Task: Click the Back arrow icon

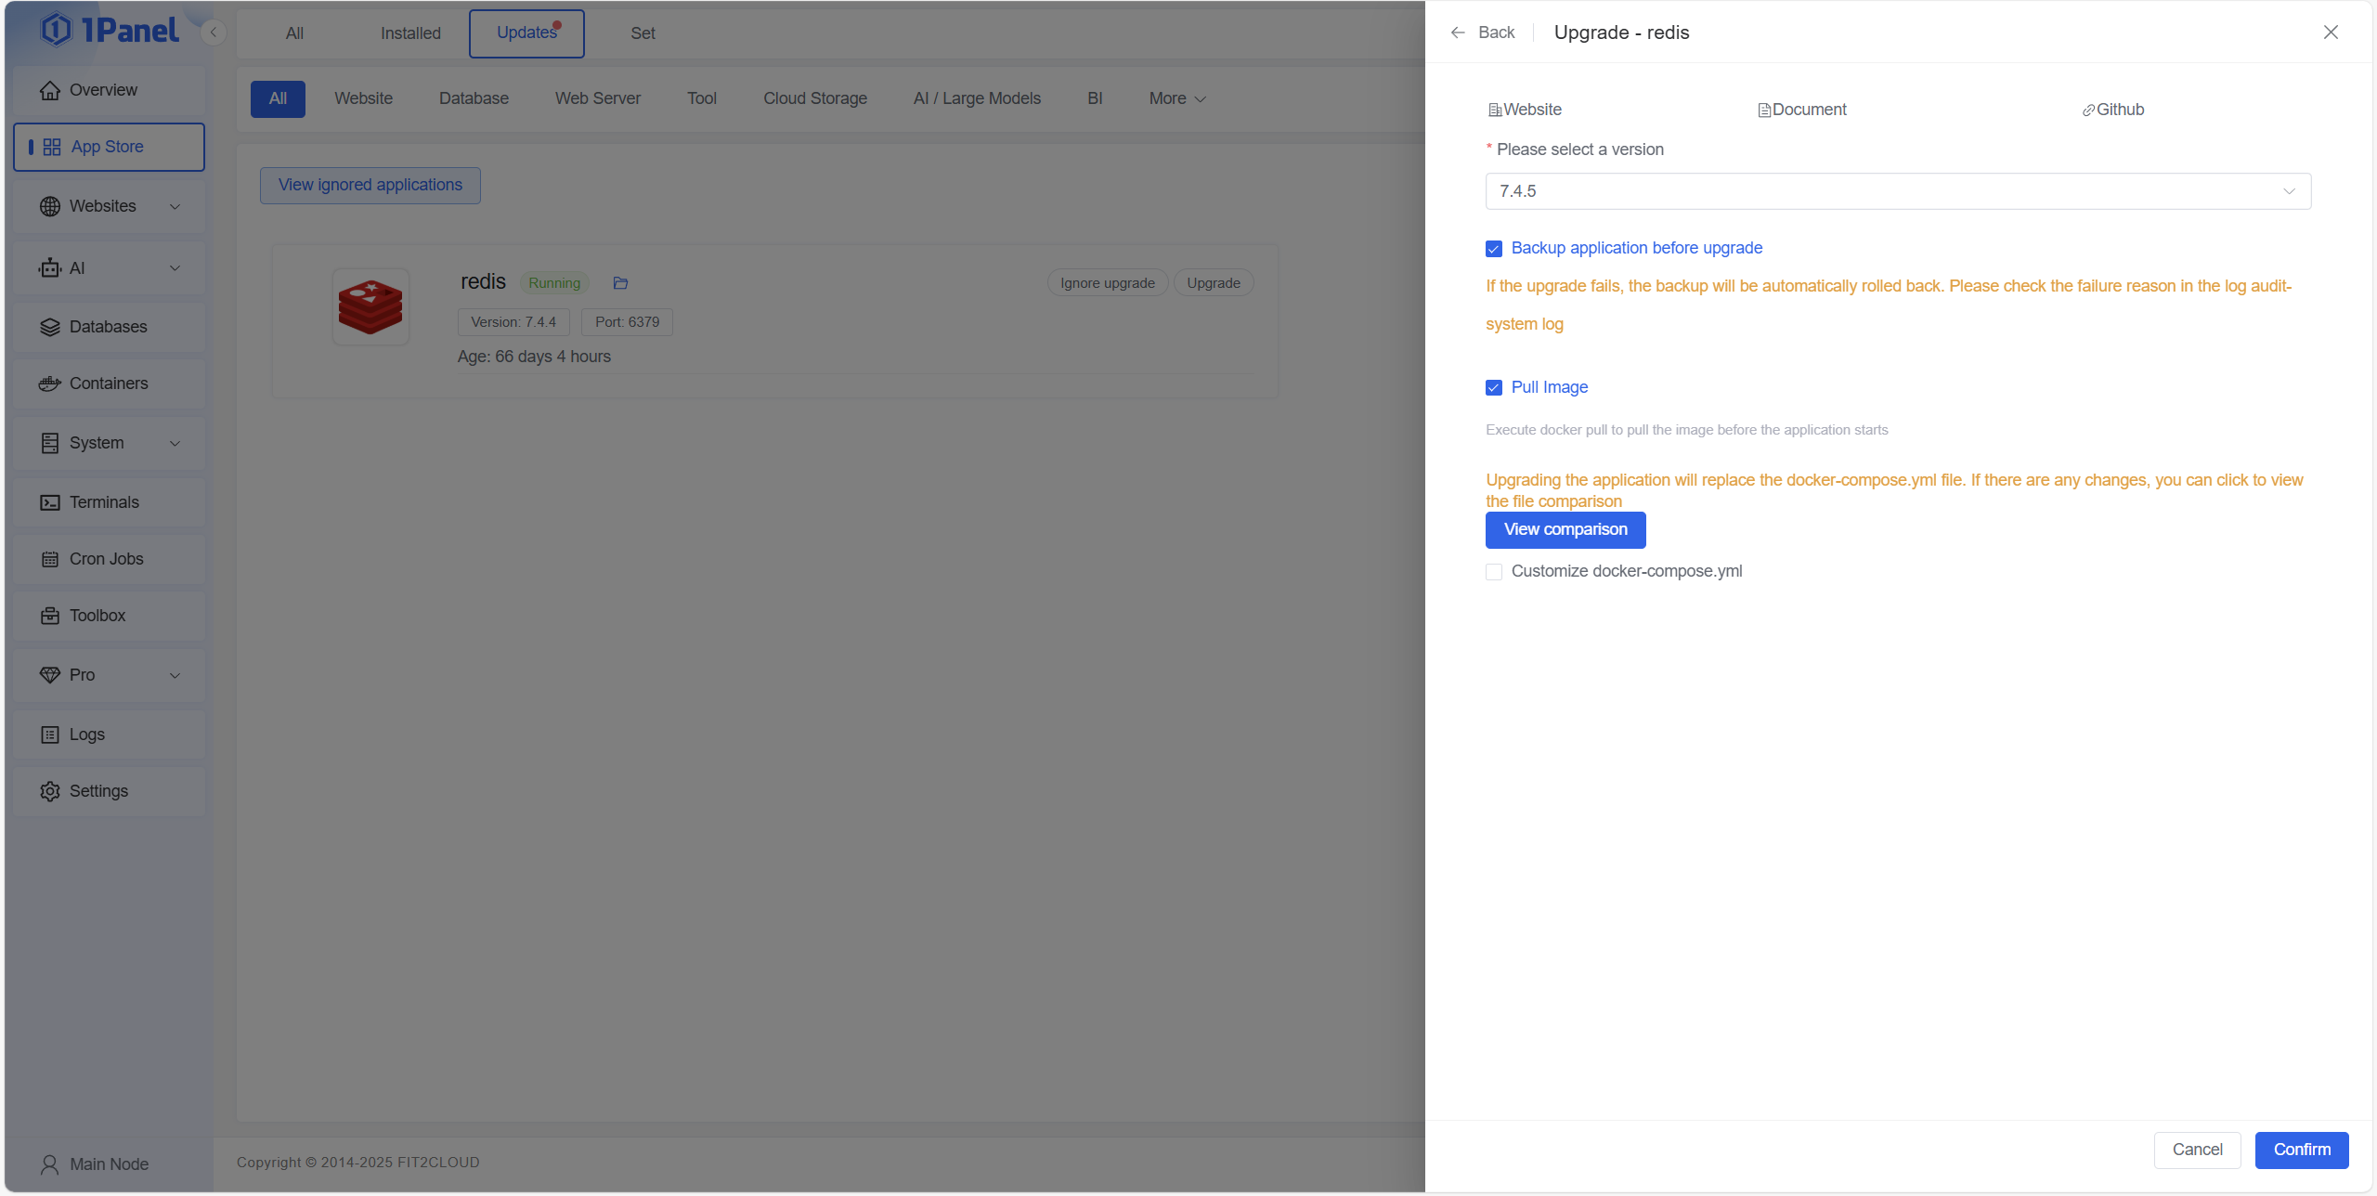Action: point(1458,32)
